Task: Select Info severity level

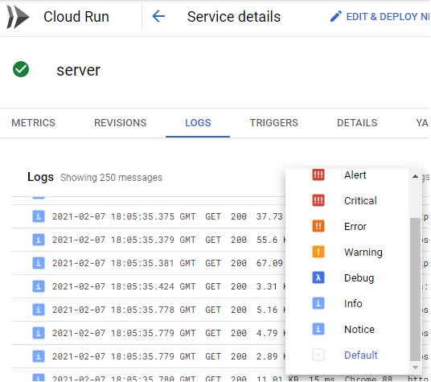Action: (347, 304)
